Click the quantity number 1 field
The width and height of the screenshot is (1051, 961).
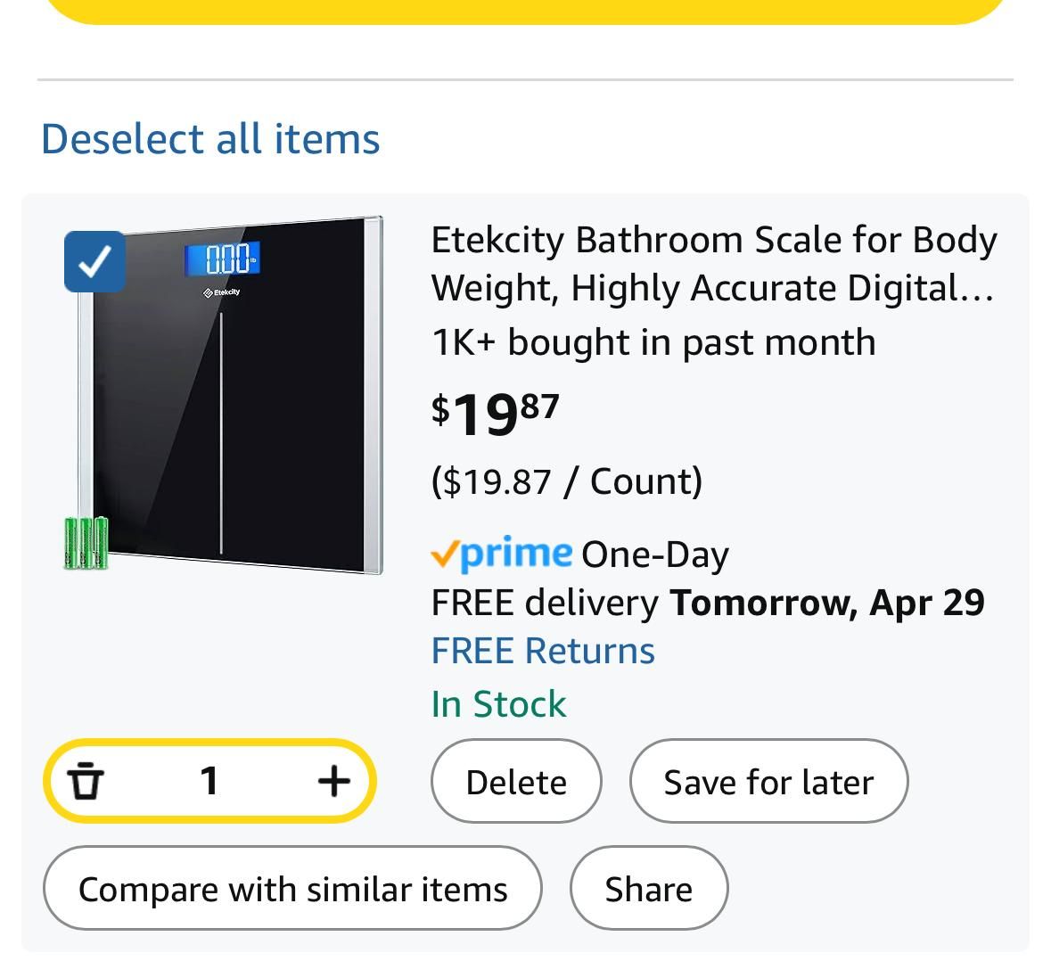coord(209,781)
